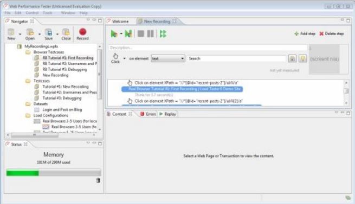Open the Errors tab

[148, 114]
